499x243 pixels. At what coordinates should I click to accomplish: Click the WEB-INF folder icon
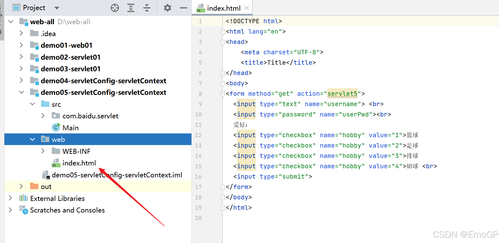(56, 151)
